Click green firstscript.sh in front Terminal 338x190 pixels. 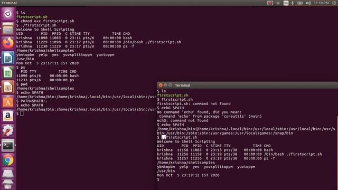coord(173,95)
